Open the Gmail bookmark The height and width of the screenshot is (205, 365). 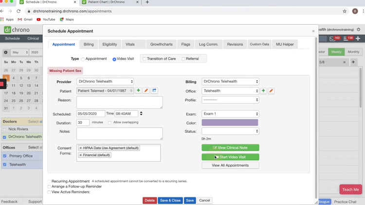pos(25,19)
